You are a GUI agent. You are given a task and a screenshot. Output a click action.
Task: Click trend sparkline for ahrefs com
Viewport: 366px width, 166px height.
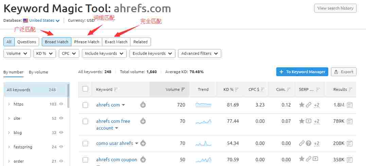tap(203, 105)
